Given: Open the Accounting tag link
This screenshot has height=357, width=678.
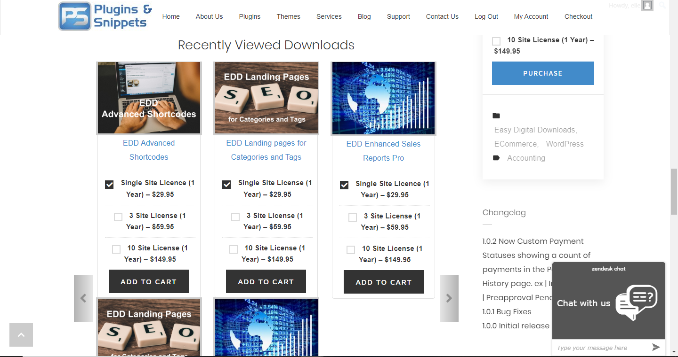Looking at the screenshot, I should (526, 158).
